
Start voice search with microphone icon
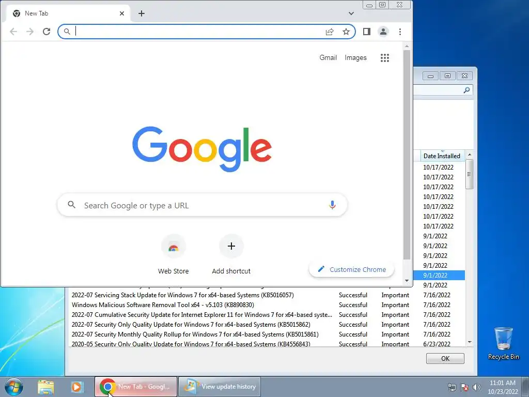(x=332, y=205)
